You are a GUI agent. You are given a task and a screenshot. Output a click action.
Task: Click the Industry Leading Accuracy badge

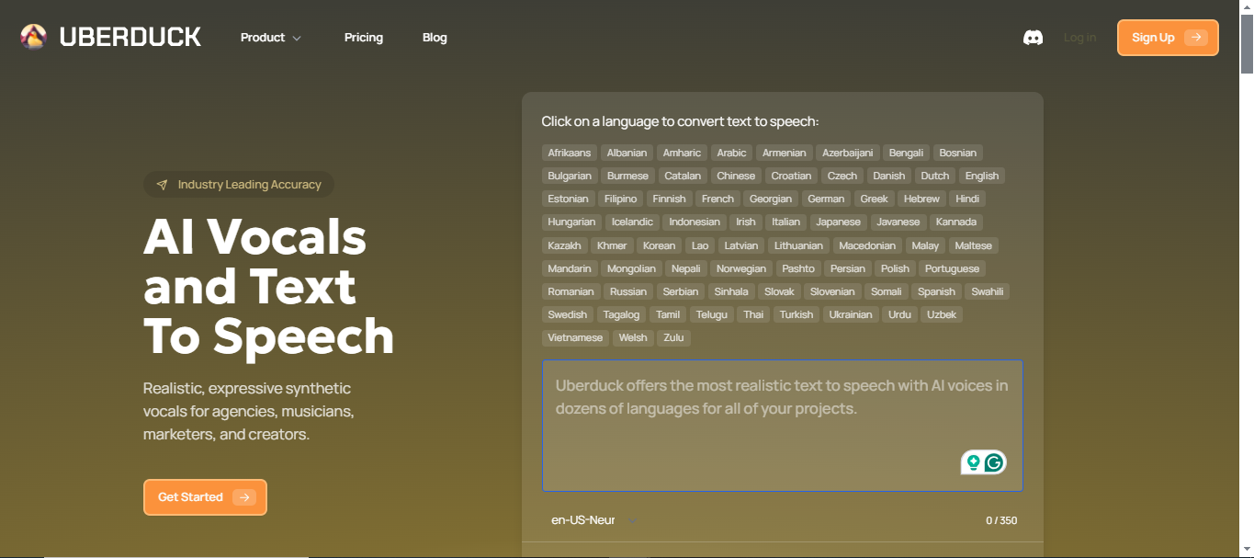239,185
